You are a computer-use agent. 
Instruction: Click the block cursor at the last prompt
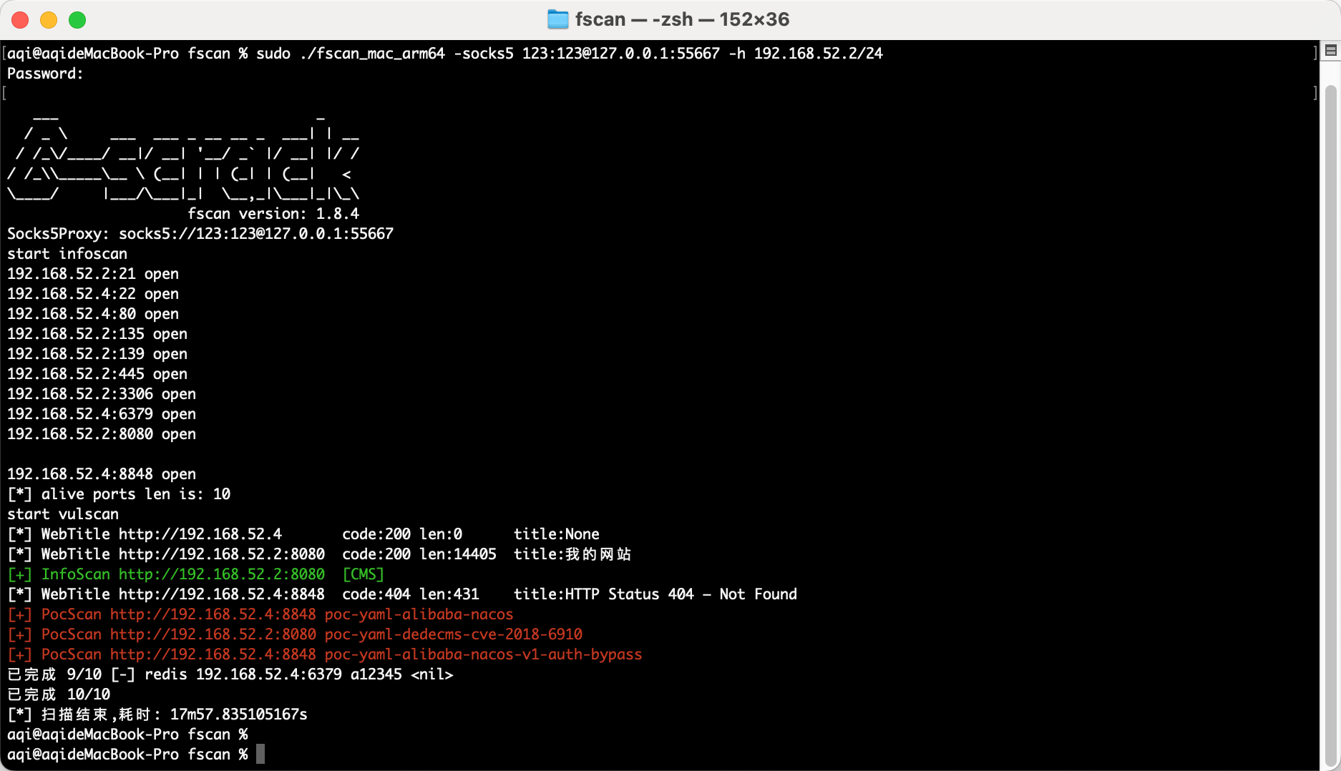(260, 754)
